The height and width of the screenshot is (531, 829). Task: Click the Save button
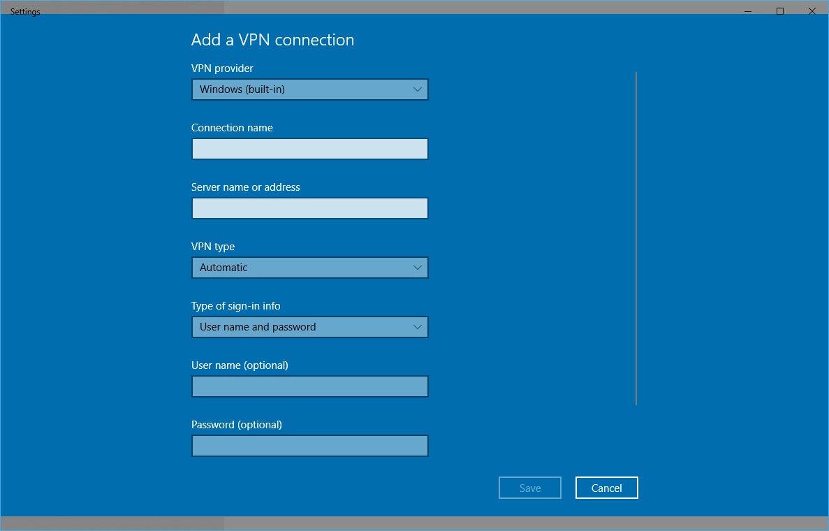click(x=529, y=488)
